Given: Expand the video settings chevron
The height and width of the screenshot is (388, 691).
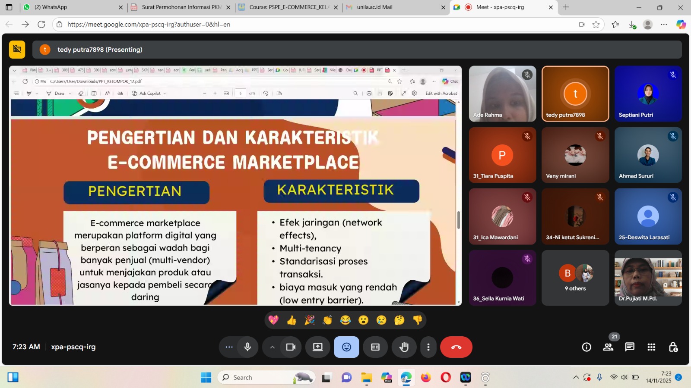Looking at the screenshot, I should (272, 347).
